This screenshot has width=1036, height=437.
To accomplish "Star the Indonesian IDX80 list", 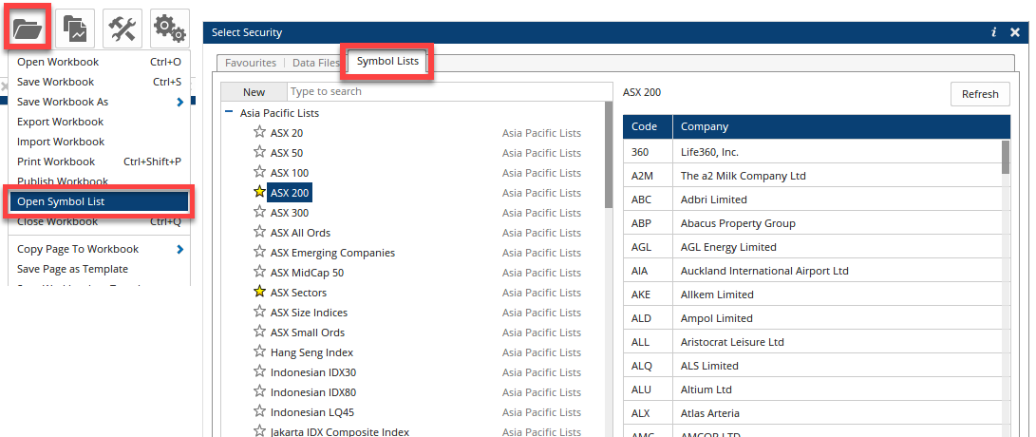I will 259,391.
